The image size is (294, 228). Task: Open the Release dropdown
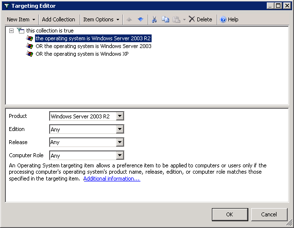coord(120,142)
